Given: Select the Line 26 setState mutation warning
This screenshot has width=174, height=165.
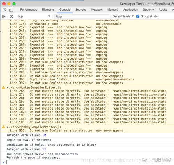Looking at the screenshot, I should tap(88, 91).
